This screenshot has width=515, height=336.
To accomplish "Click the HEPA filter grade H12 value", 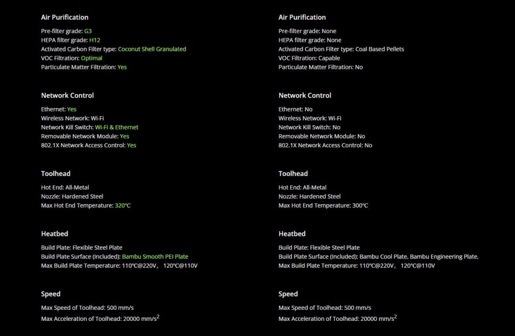I will (x=95, y=40).
